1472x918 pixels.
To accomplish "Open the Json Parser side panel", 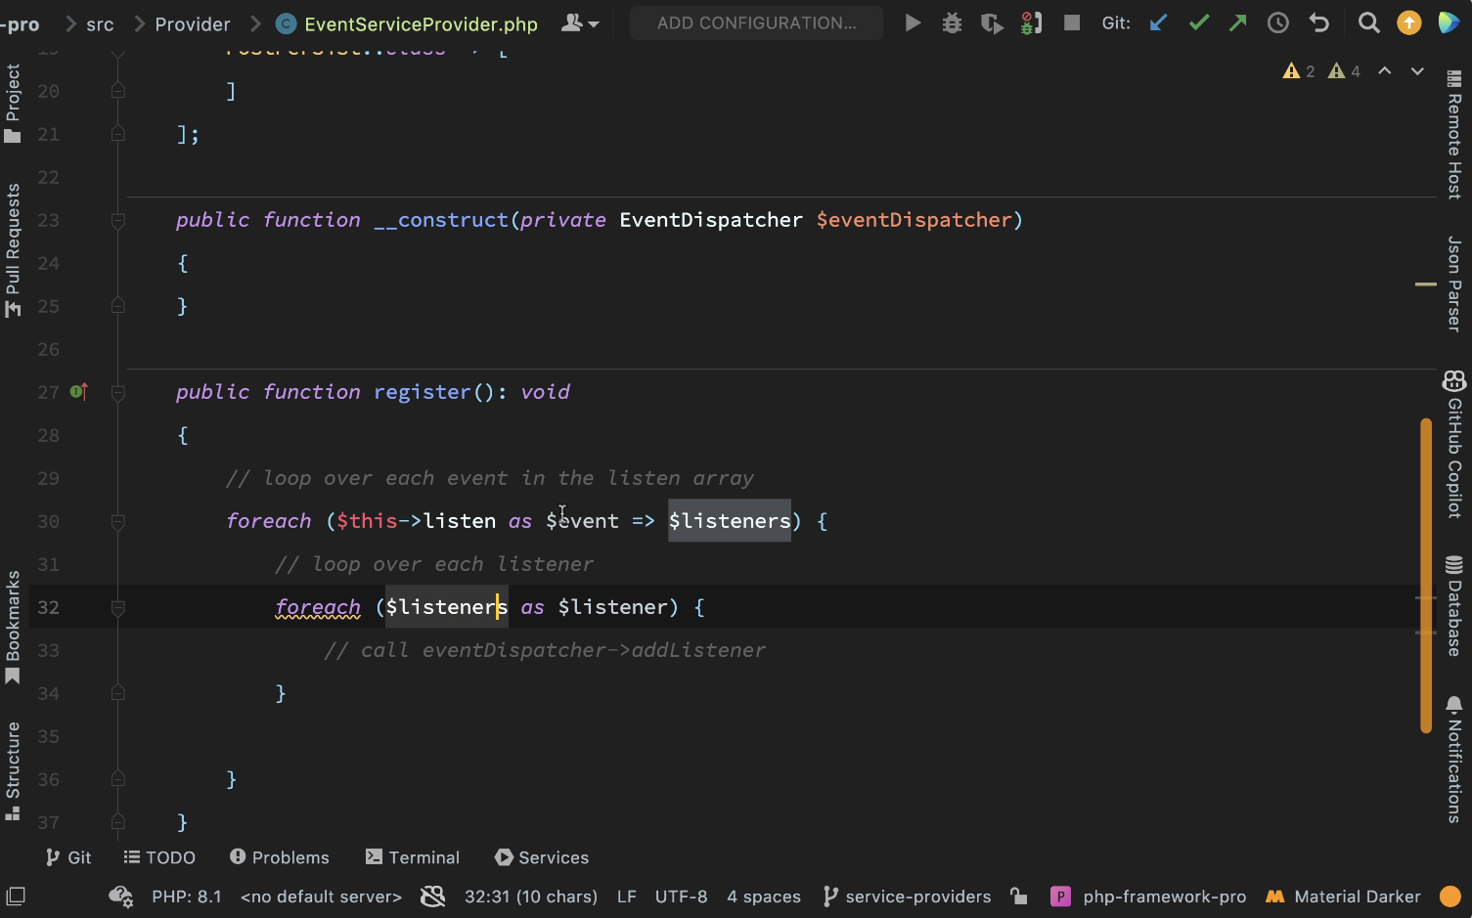I will pyautogui.click(x=1454, y=284).
